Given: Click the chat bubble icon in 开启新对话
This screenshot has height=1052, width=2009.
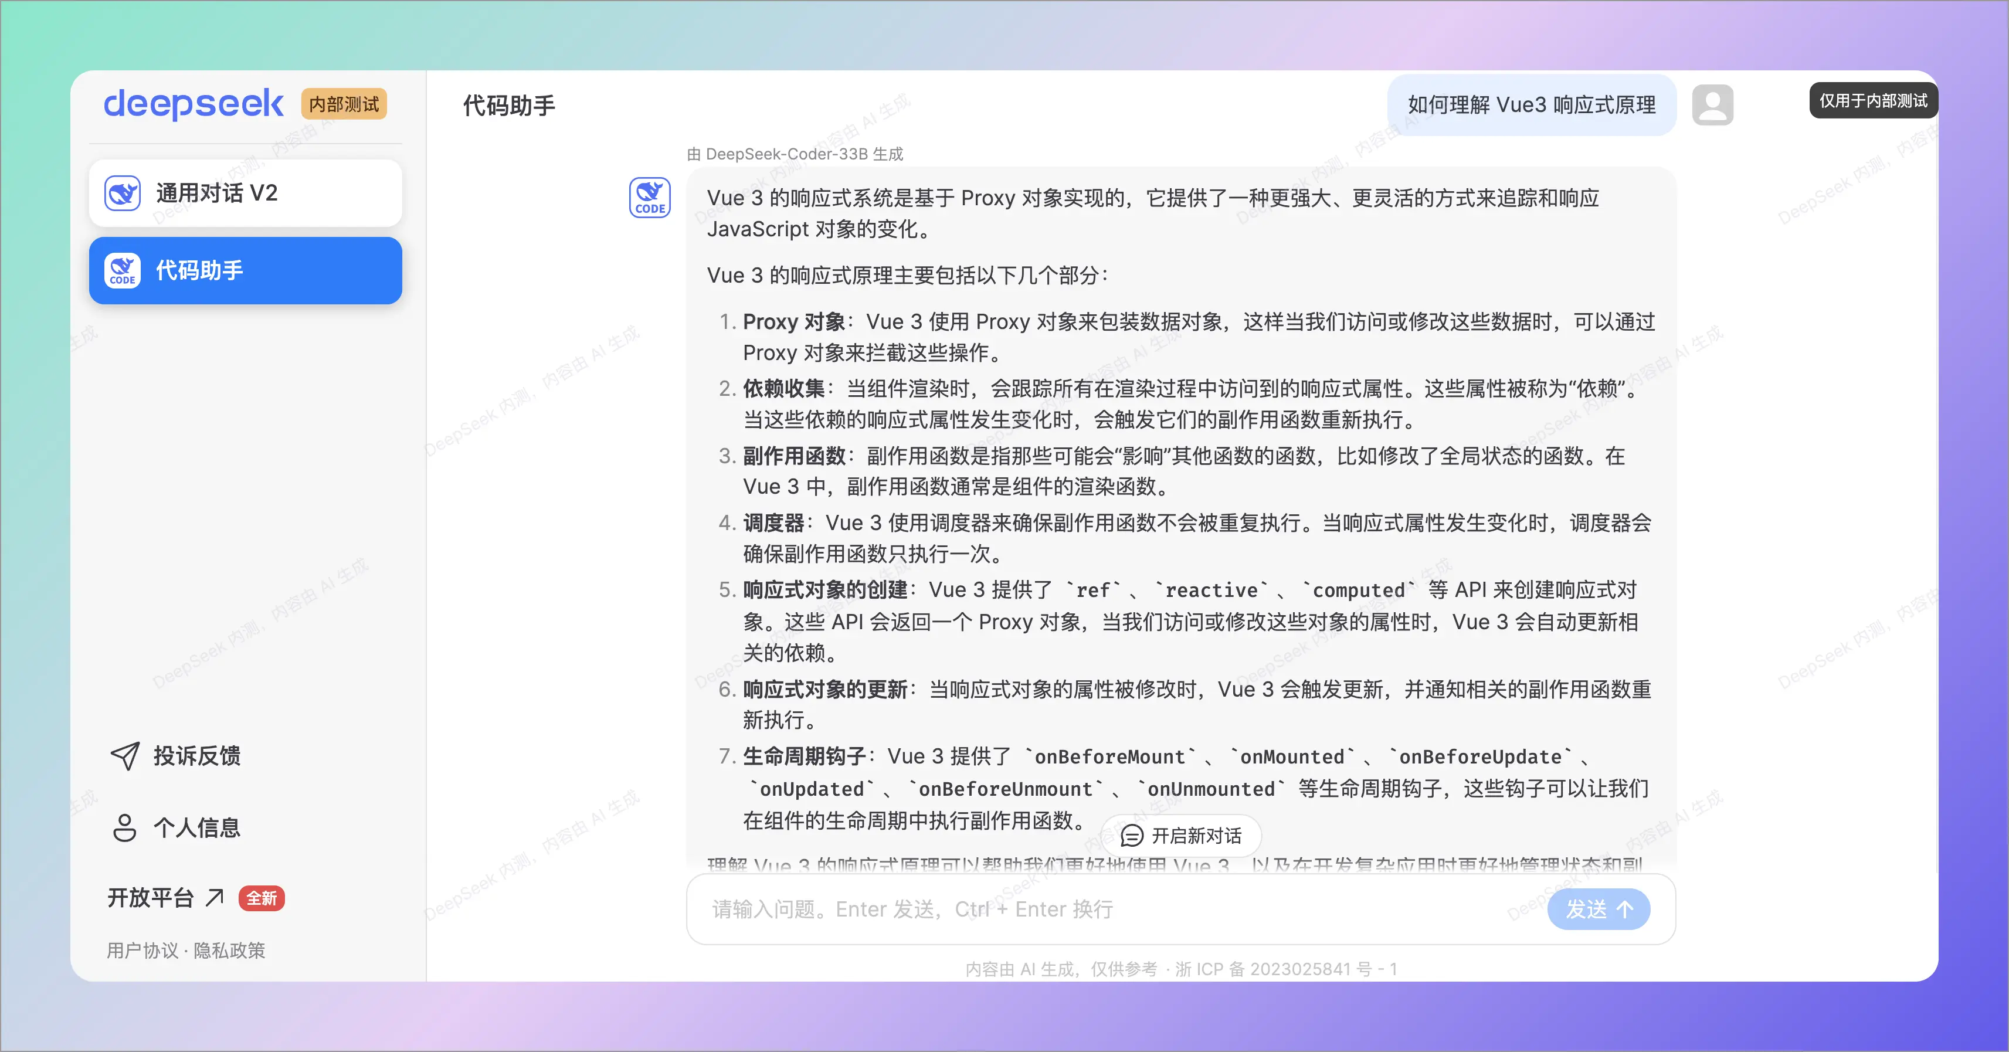Looking at the screenshot, I should 1132,836.
